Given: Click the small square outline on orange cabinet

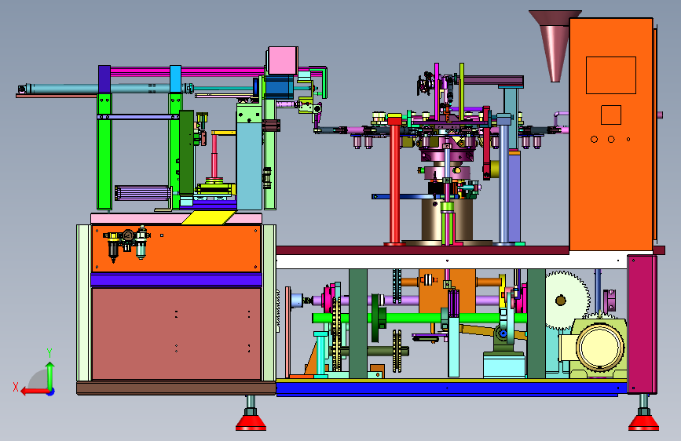Looking at the screenshot, I should 610,115.
